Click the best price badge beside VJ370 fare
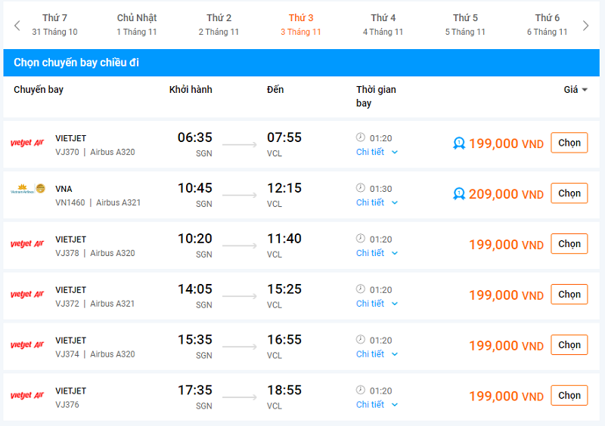The width and height of the screenshot is (605, 426). [x=458, y=144]
